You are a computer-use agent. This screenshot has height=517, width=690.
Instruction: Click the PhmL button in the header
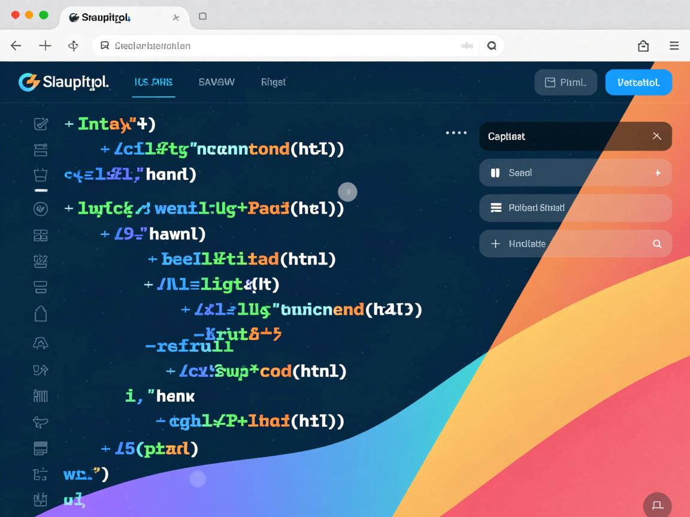(x=565, y=82)
